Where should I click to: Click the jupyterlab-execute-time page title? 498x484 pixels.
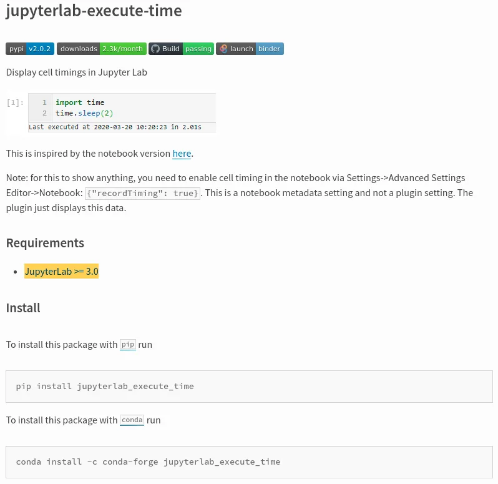(x=94, y=11)
